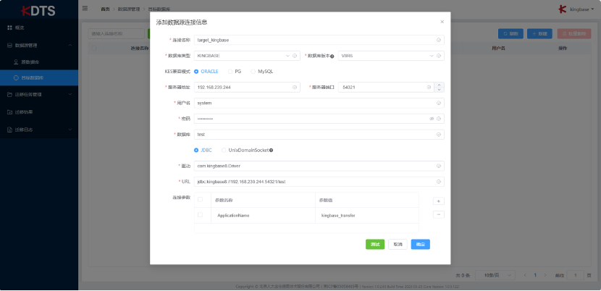Open the 源数据库 source database menu item

(x=39, y=62)
